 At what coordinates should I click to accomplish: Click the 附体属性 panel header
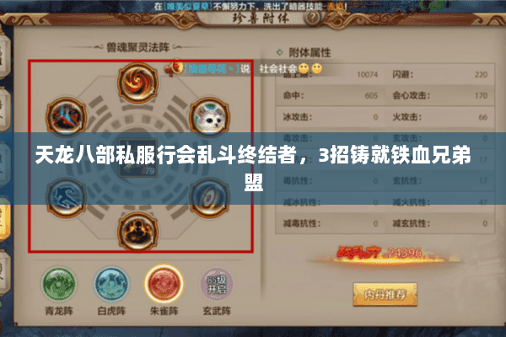point(310,52)
